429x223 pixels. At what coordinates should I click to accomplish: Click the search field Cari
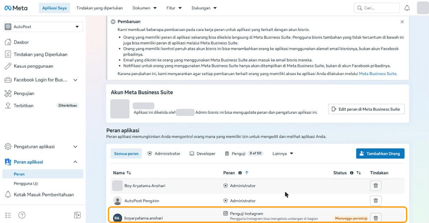(377, 8)
